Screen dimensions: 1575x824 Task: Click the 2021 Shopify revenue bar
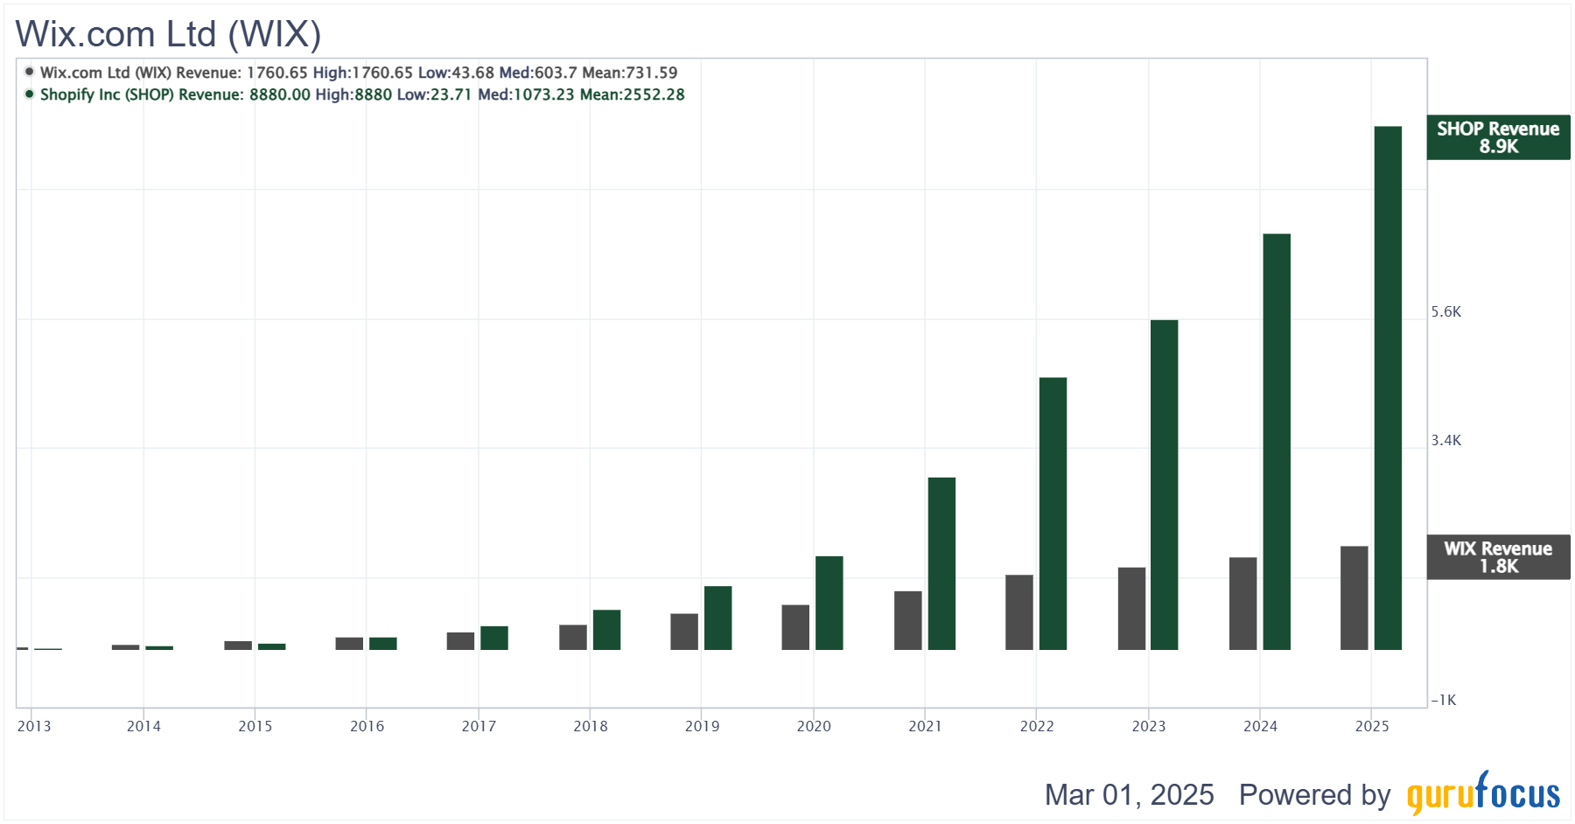(x=941, y=563)
